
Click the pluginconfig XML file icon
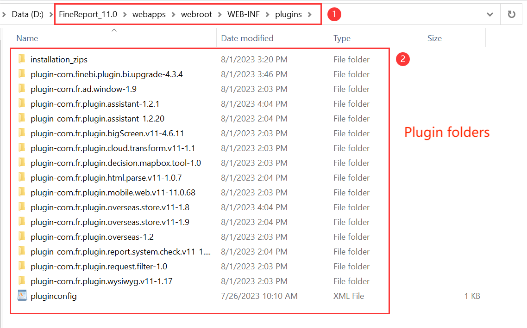point(22,296)
